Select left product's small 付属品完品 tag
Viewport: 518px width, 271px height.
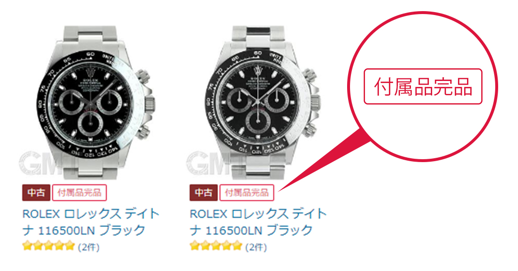(x=79, y=193)
